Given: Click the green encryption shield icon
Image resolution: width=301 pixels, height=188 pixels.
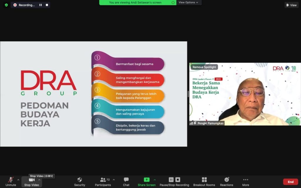Looking at the screenshot, I should coord(6,5).
